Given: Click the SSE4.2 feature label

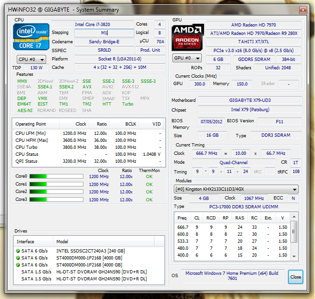Looking at the screenshot, I should [66, 87].
